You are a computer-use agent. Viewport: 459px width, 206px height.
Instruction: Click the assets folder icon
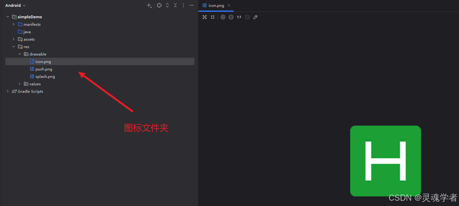(20, 39)
